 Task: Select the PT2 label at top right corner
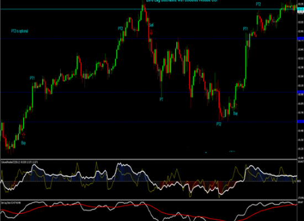[x=258, y=4]
